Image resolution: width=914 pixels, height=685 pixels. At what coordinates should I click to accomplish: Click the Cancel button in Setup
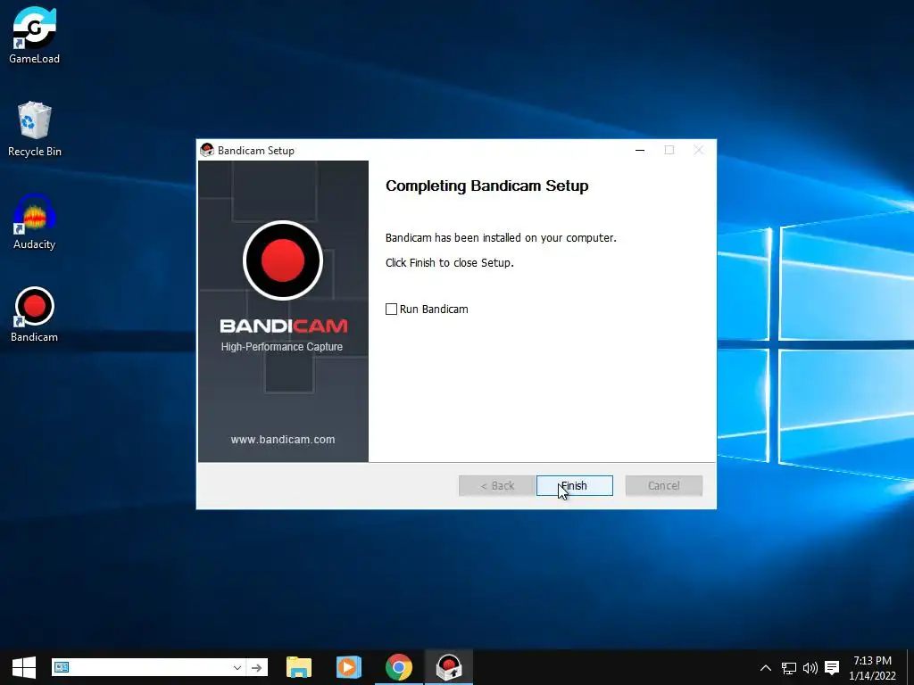click(663, 486)
